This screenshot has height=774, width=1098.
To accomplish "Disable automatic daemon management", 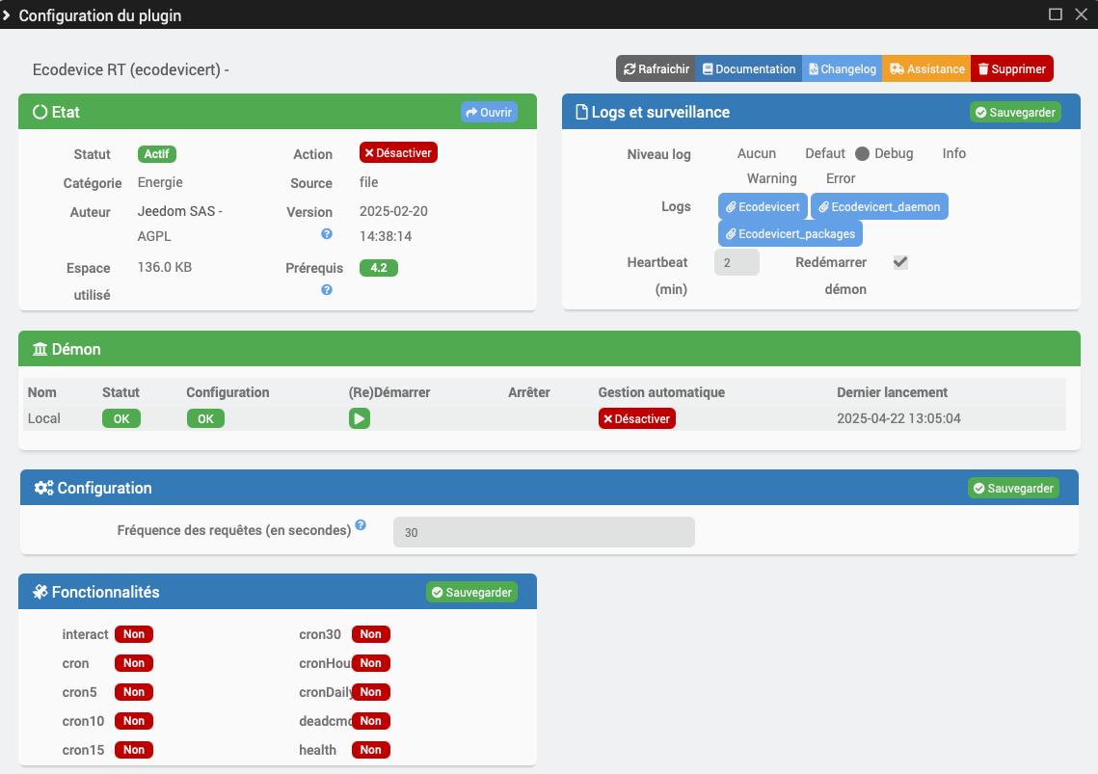I will tap(637, 419).
